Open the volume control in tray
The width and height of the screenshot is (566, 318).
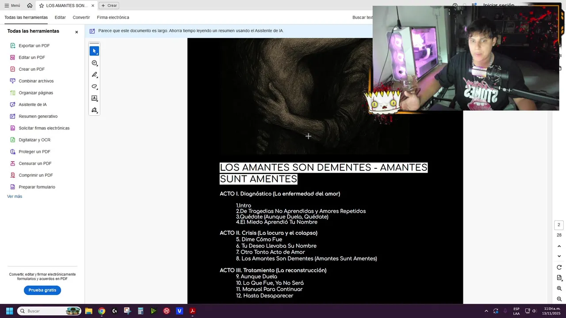pos(534,311)
